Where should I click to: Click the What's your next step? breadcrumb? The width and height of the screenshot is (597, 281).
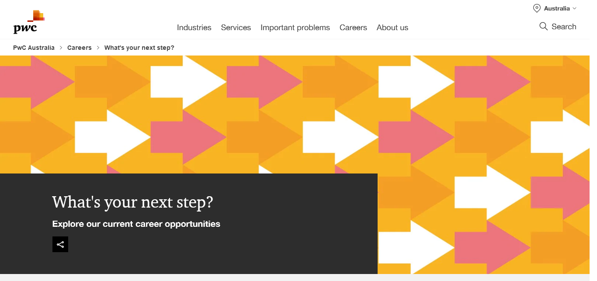point(139,48)
